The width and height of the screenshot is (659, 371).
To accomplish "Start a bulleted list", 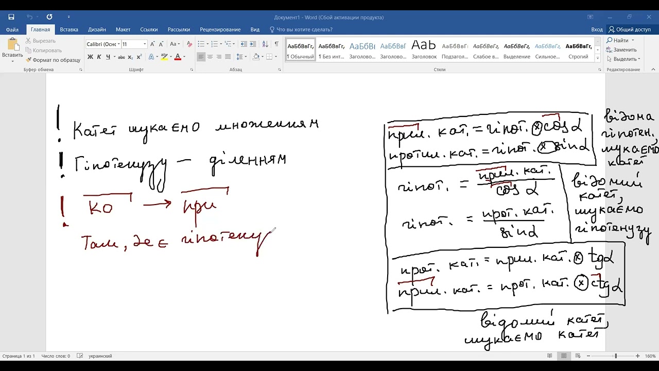I will (201, 44).
